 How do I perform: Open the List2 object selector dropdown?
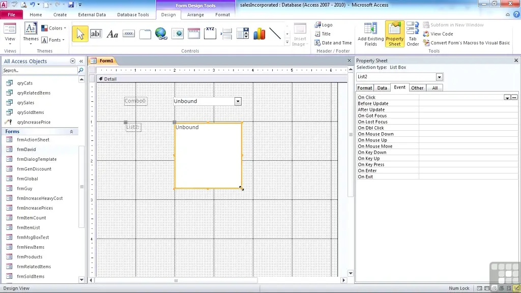coord(439,77)
